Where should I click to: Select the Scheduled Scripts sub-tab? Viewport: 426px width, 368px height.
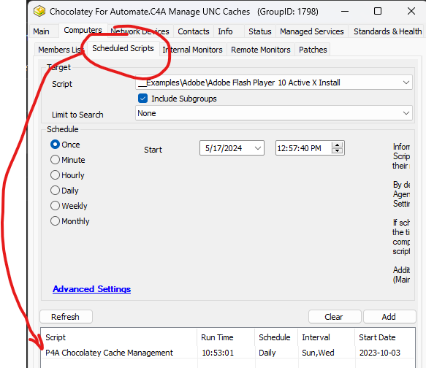pyautogui.click(x=123, y=48)
